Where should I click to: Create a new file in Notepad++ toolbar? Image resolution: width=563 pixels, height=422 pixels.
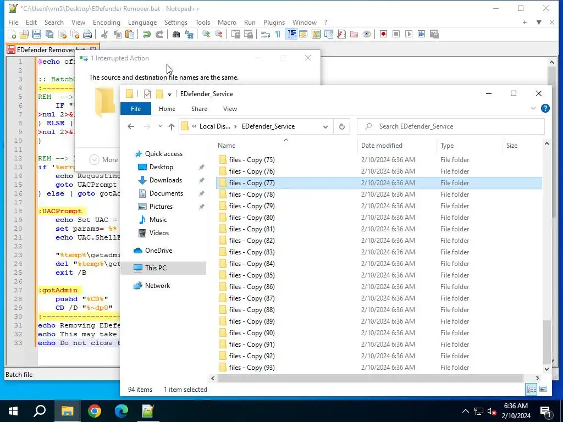point(12,35)
